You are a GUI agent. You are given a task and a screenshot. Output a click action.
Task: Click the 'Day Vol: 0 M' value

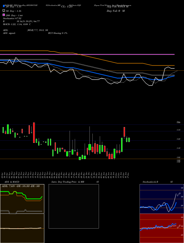[116, 11]
